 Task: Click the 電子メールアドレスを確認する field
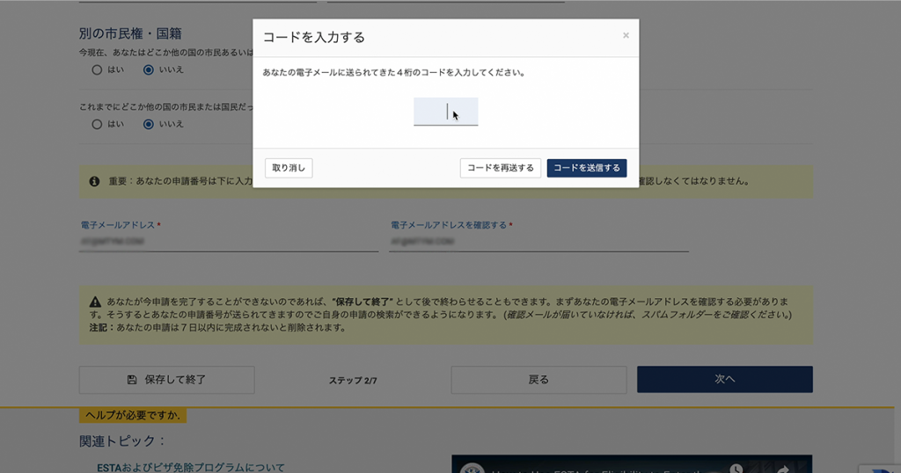538,241
